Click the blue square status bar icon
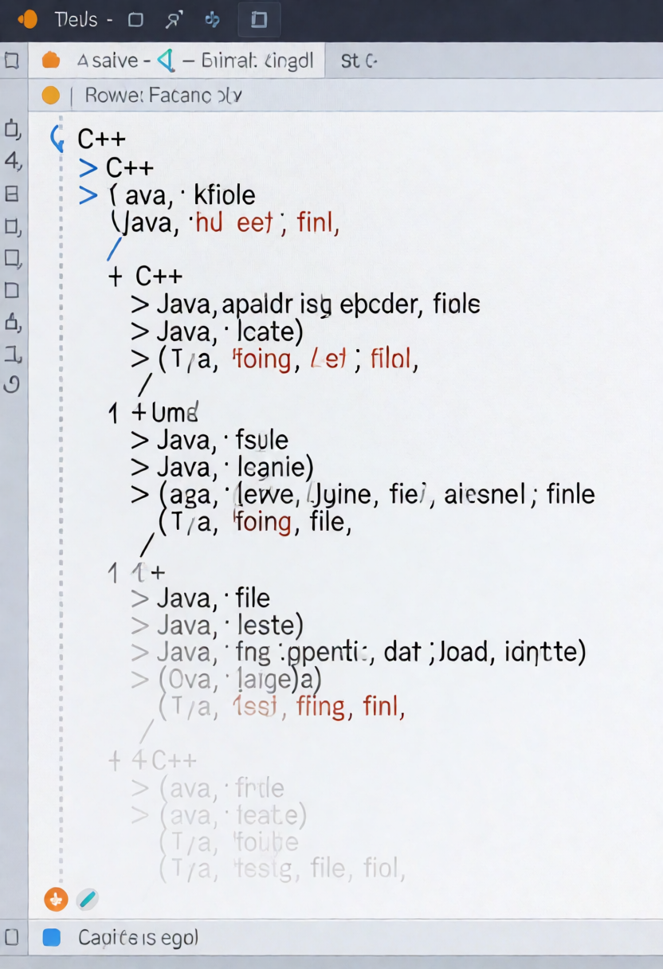Image resolution: width=663 pixels, height=969 pixels. [x=51, y=938]
